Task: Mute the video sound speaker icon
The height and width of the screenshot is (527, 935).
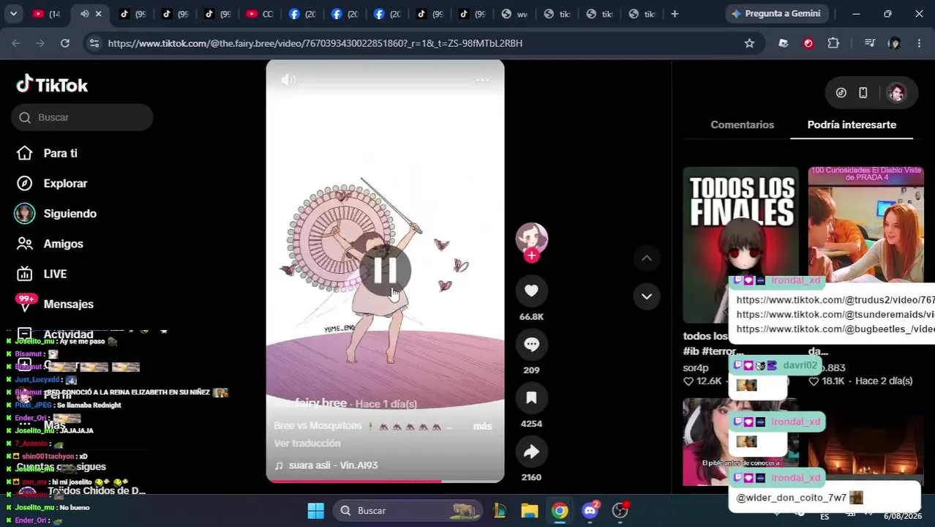Action: click(x=288, y=80)
